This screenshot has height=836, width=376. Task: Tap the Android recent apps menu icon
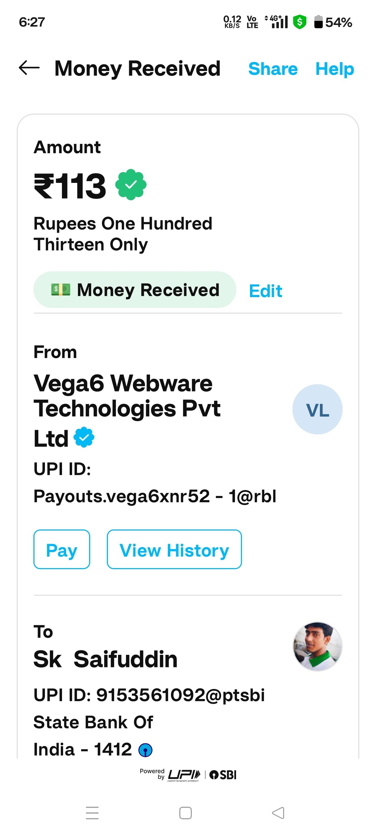(92, 813)
